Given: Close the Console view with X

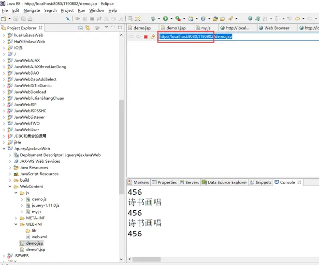Looking at the screenshot, I should 299,182.
